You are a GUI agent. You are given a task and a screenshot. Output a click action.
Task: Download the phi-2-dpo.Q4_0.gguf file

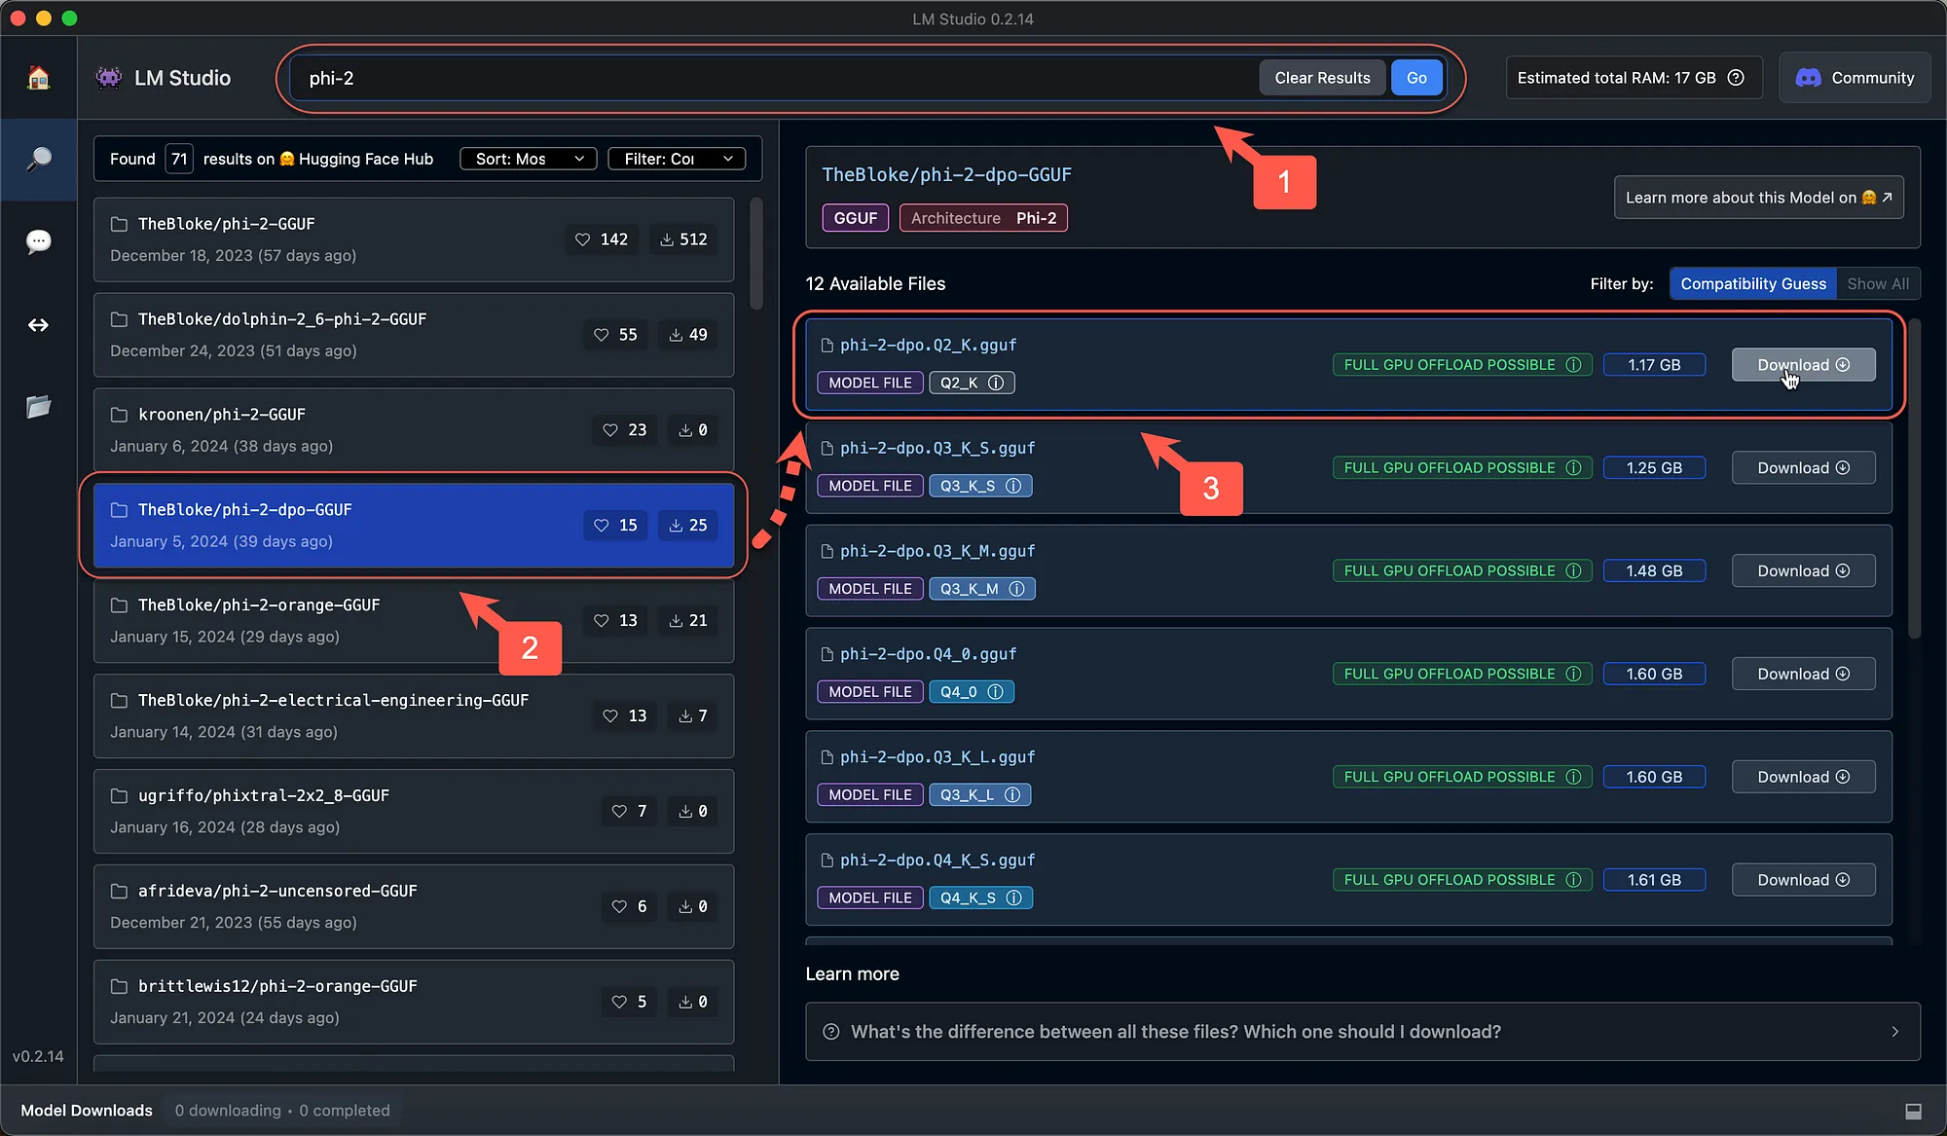[x=1803, y=674]
